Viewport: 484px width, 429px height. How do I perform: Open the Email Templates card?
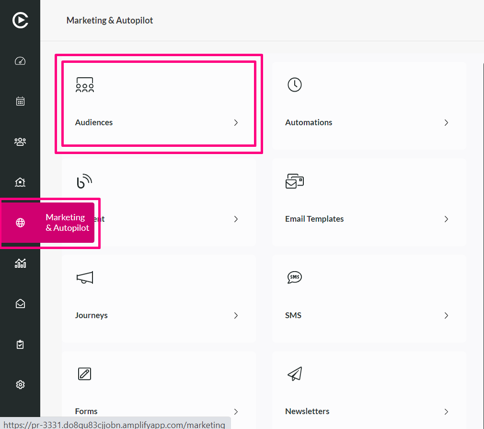[369, 202]
